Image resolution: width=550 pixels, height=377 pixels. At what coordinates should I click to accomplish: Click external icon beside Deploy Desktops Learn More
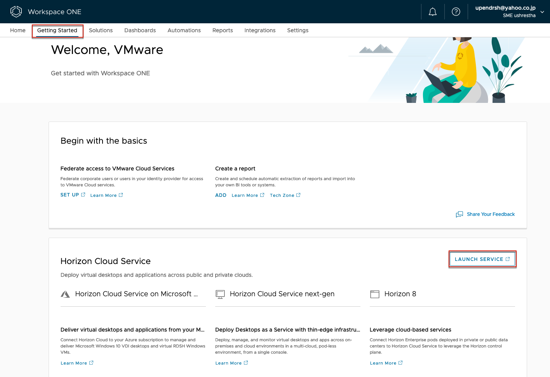tap(246, 363)
